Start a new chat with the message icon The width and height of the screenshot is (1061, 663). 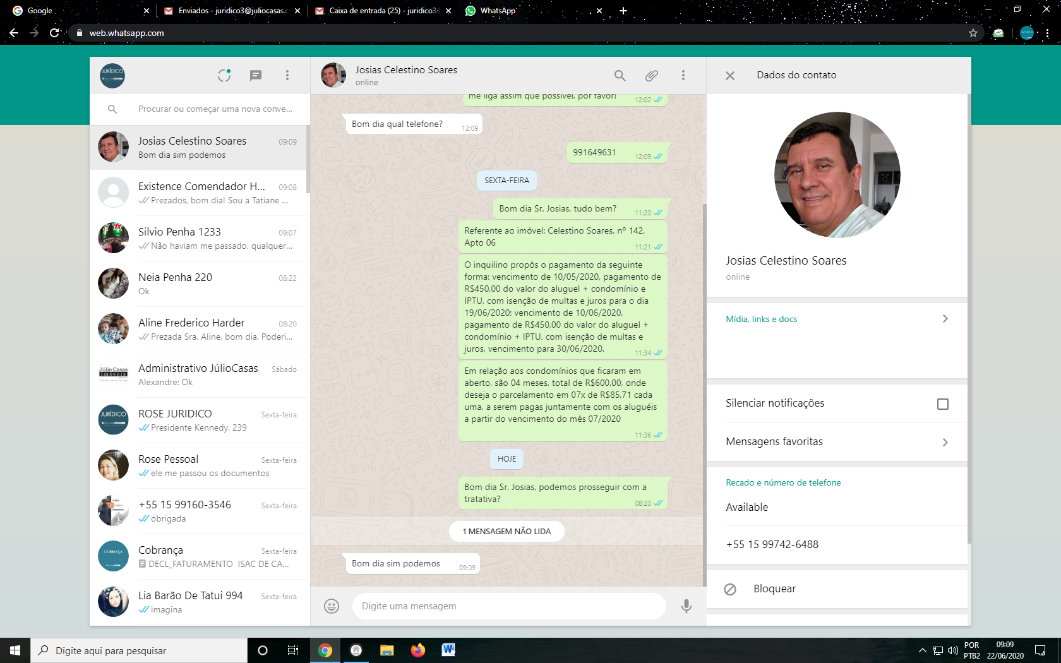point(256,76)
